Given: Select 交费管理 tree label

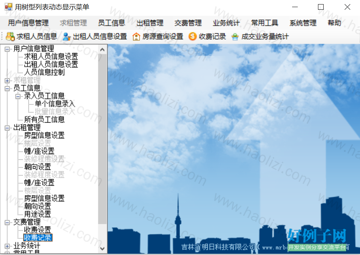Looking at the screenshot, I should pyautogui.click(x=27, y=222).
